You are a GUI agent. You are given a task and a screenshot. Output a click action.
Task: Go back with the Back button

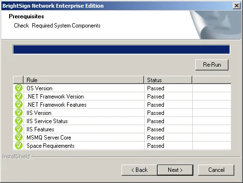(139, 170)
